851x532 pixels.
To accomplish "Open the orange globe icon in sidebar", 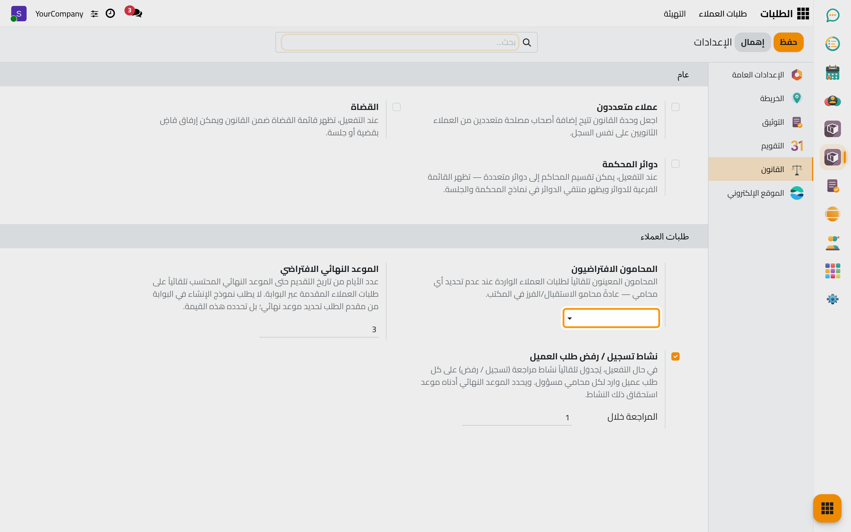I will pos(832,214).
